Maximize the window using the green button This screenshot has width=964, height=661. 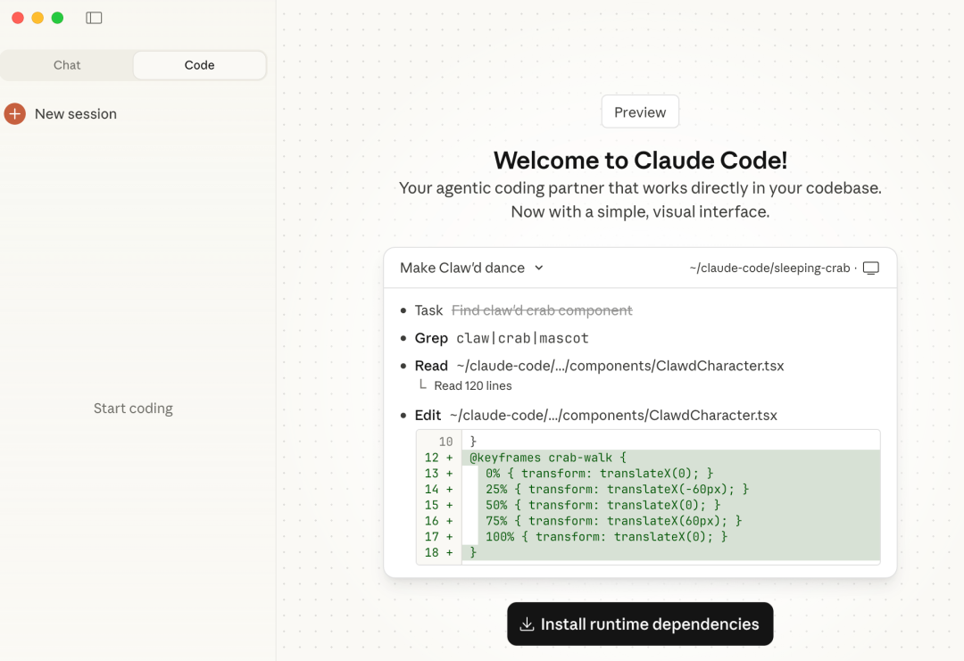point(57,18)
